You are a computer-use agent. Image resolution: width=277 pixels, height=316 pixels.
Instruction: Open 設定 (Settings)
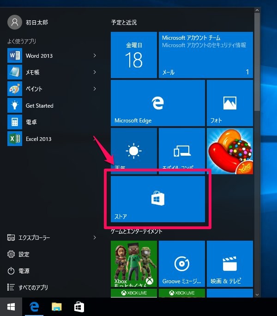click(x=18, y=255)
